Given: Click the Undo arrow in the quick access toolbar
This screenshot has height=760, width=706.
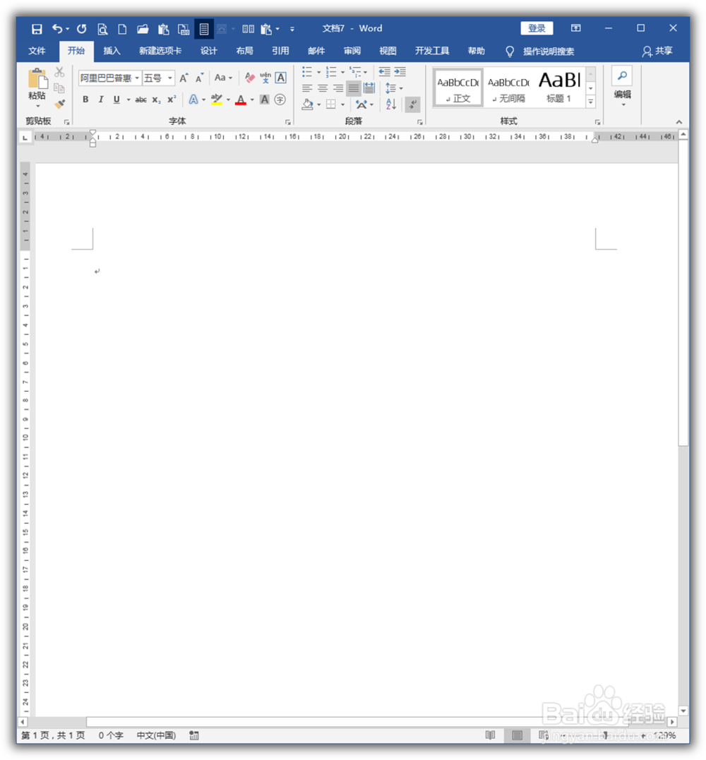Looking at the screenshot, I should point(57,29).
